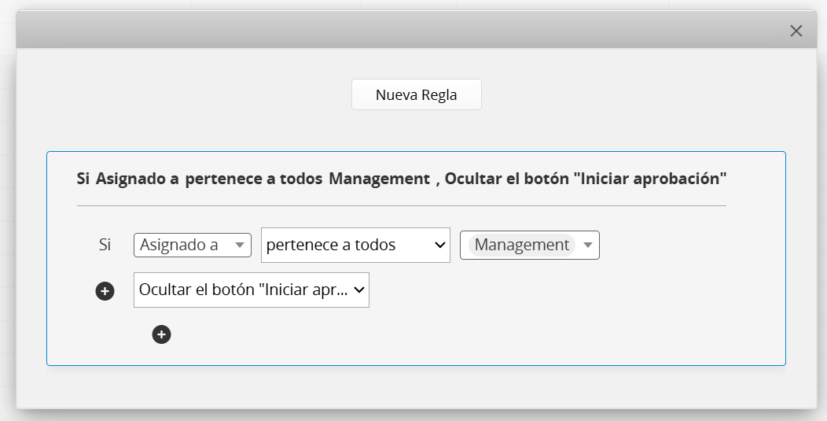Screen dimensions: 827x421
Task: Click "Asignado a" text in the rule heading
Action: pyautogui.click(x=137, y=179)
